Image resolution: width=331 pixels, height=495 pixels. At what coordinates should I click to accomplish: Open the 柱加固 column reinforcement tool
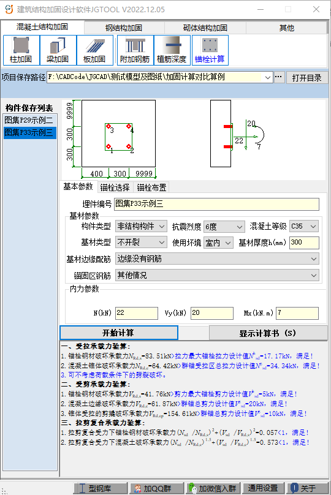[21, 50]
